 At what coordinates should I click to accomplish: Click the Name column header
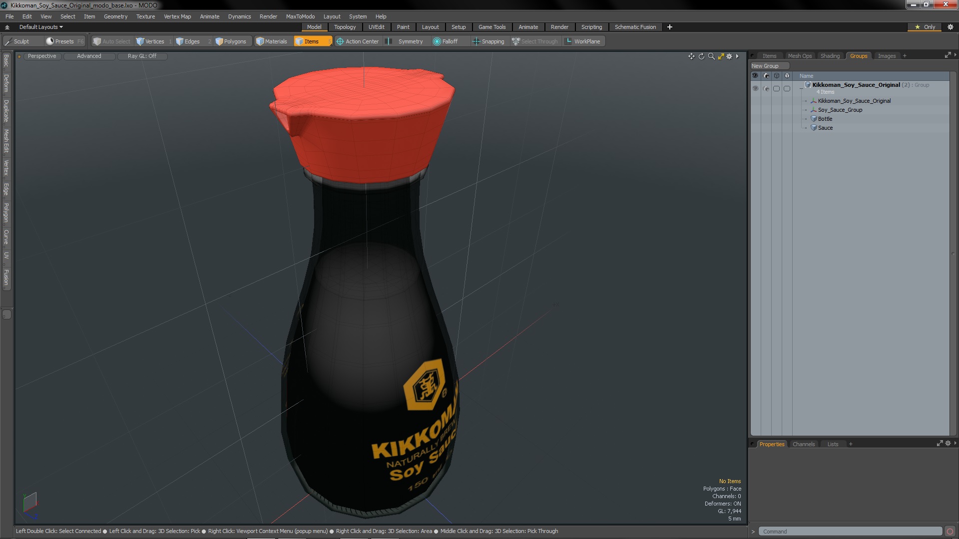806,76
